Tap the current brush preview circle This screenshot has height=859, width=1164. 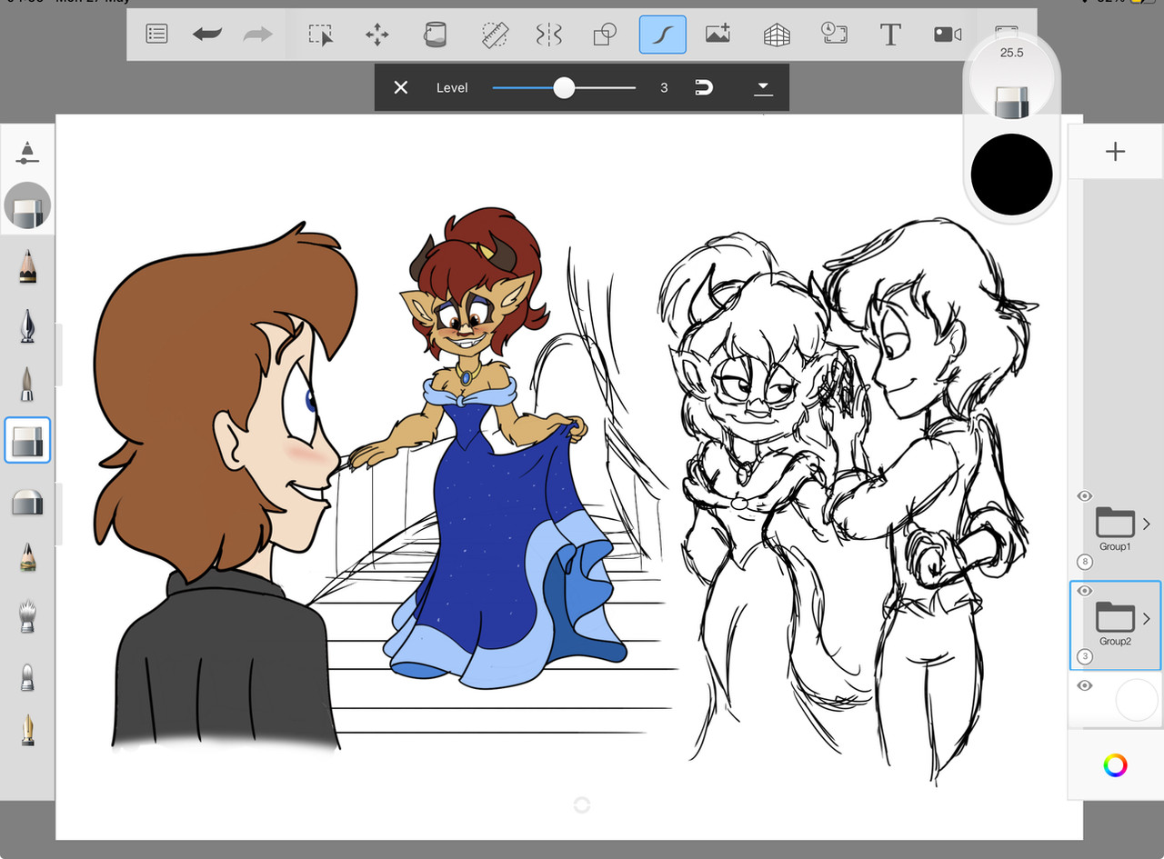(x=27, y=206)
